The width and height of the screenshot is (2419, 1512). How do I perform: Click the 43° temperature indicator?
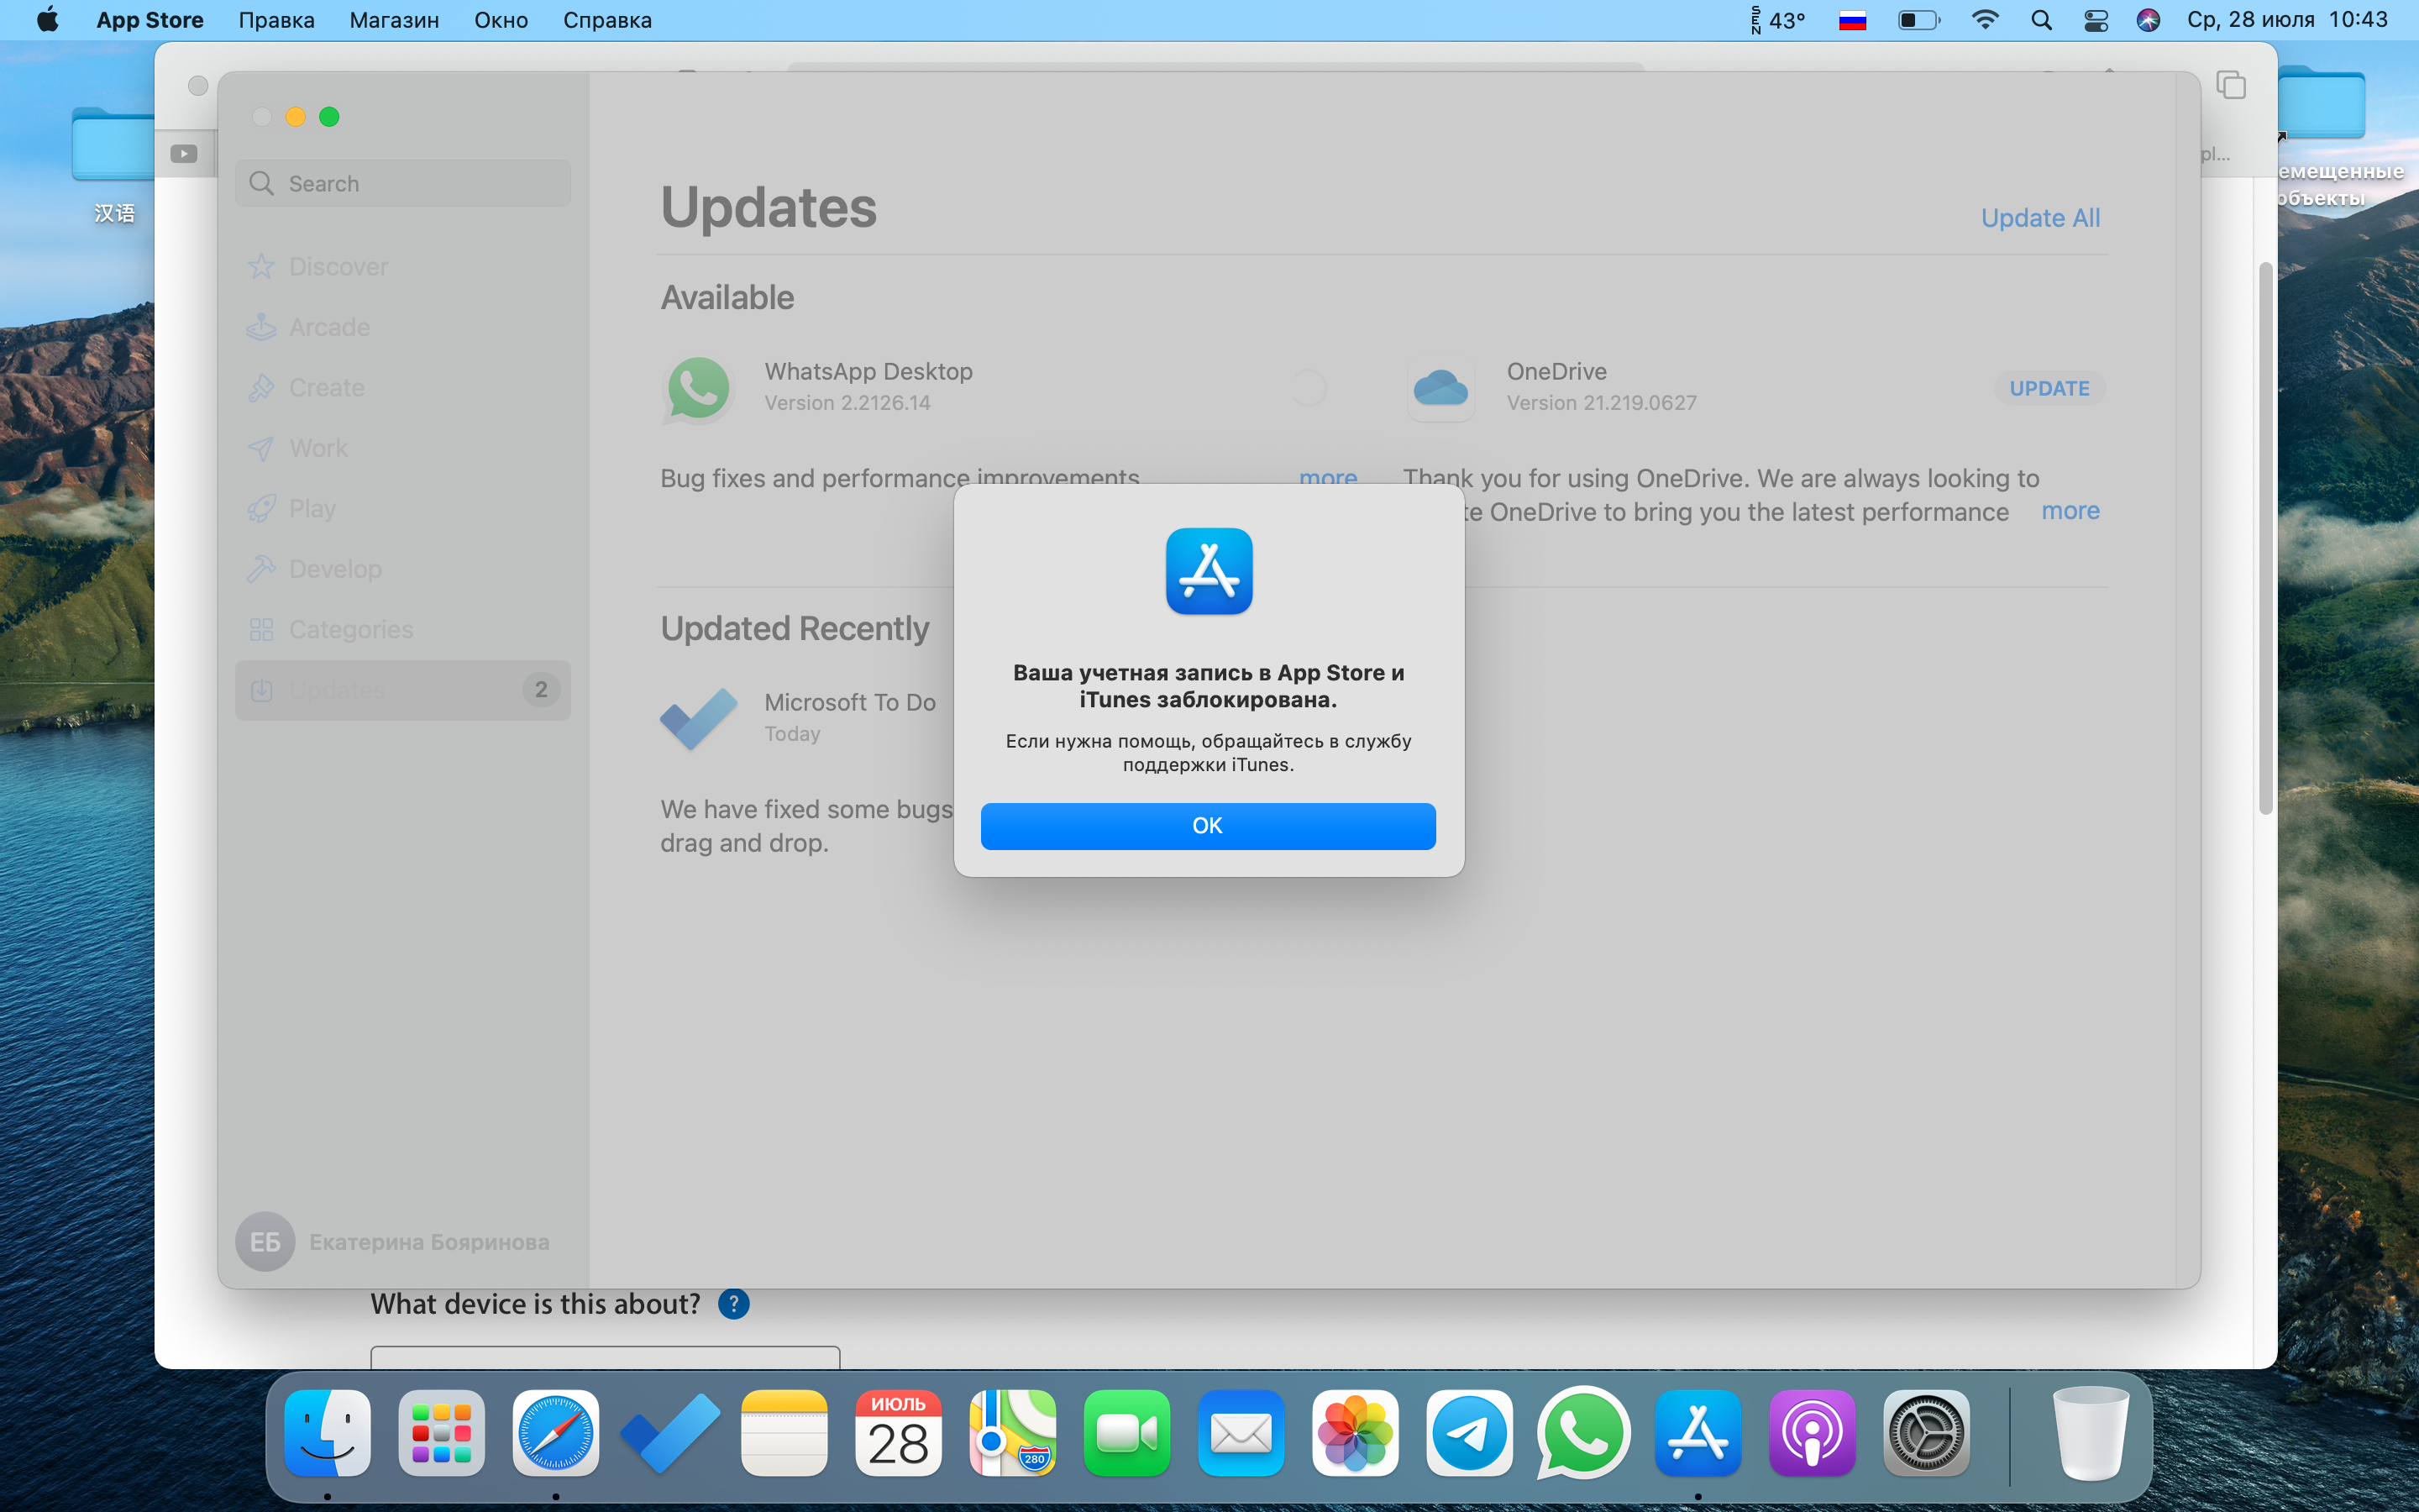coord(1777,20)
